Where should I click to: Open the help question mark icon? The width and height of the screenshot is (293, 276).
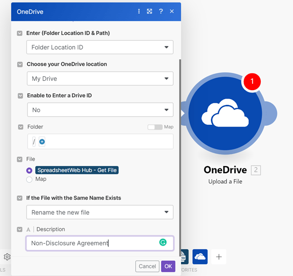pos(161,11)
